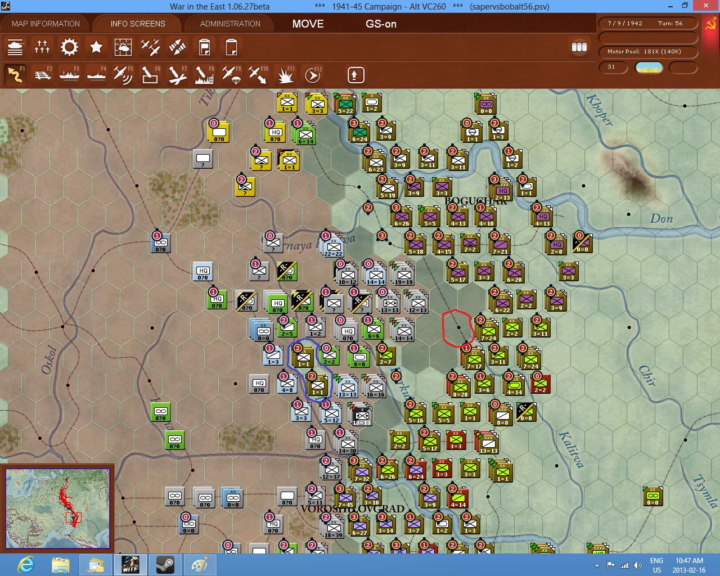The width and height of the screenshot is (720, 576).
Task: Open the weather map grid icon
Action: point(123,47)
